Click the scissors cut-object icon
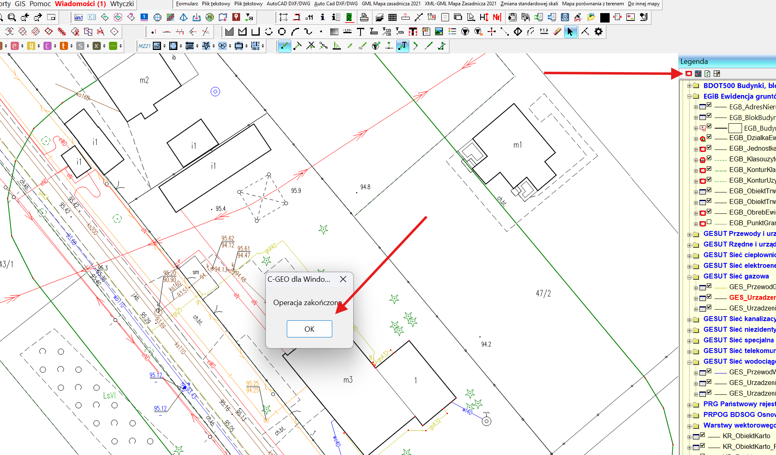Screen dimensions: 776x455 tap(101, 32)
